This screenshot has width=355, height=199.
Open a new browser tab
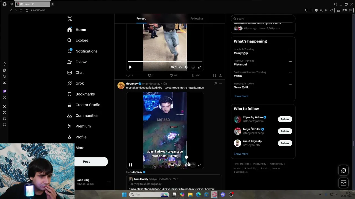pos(52,4)
